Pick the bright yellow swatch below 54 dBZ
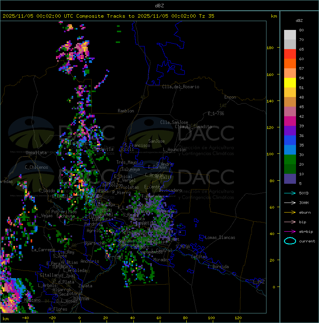319x323 pixels. tap(290, 83)
